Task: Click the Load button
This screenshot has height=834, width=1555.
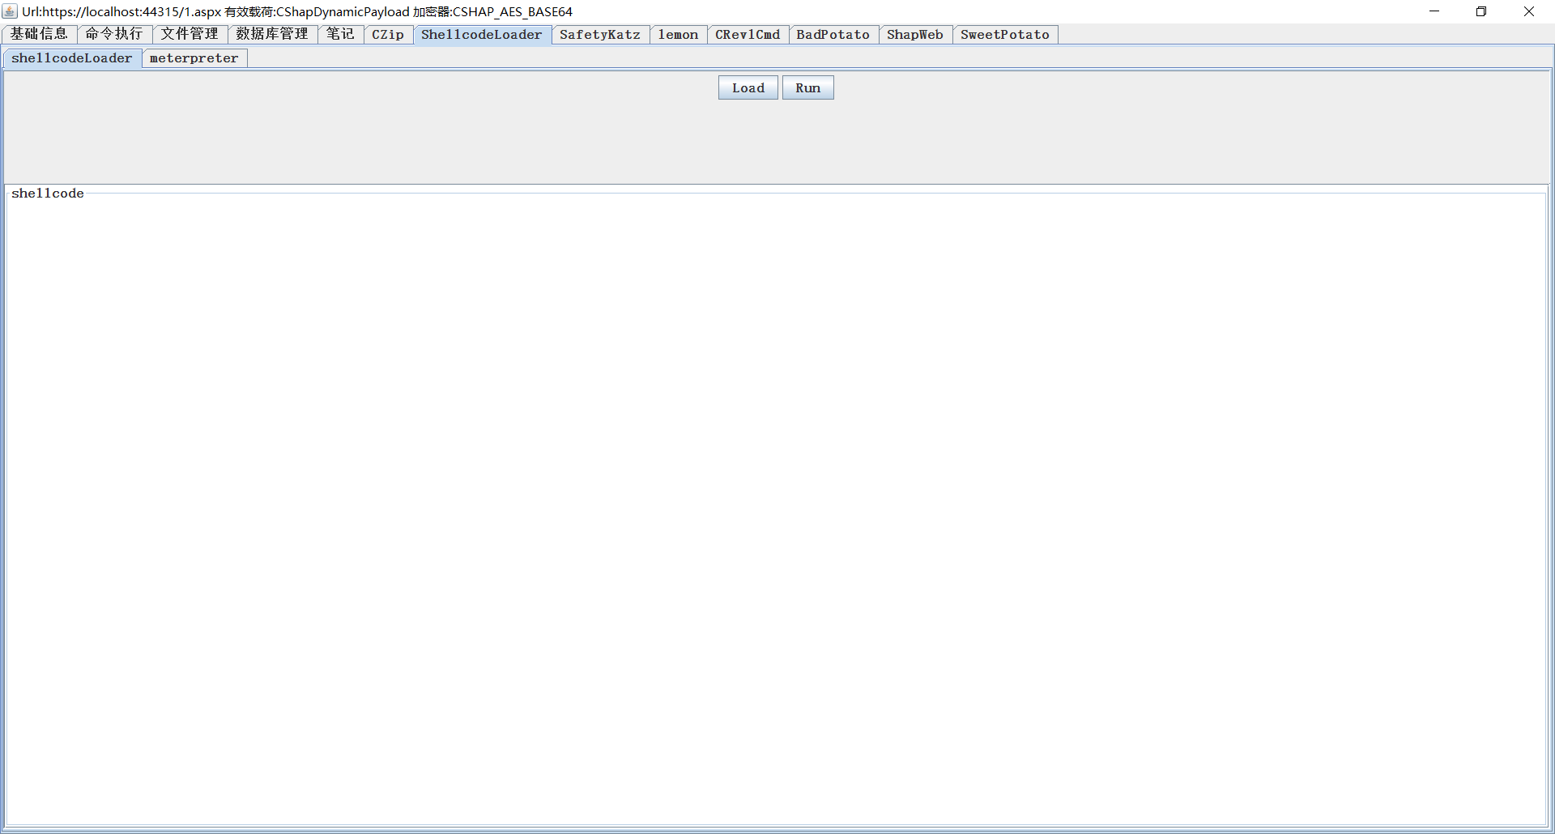Action: click(x=748, y=87)
